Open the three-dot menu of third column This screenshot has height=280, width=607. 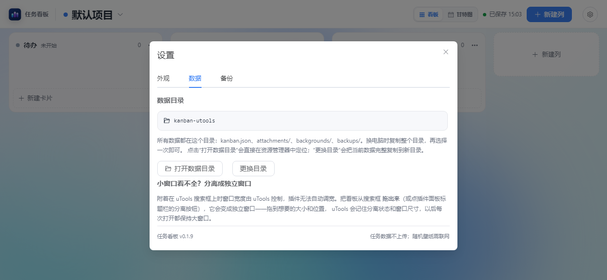[x=475, y=45]
